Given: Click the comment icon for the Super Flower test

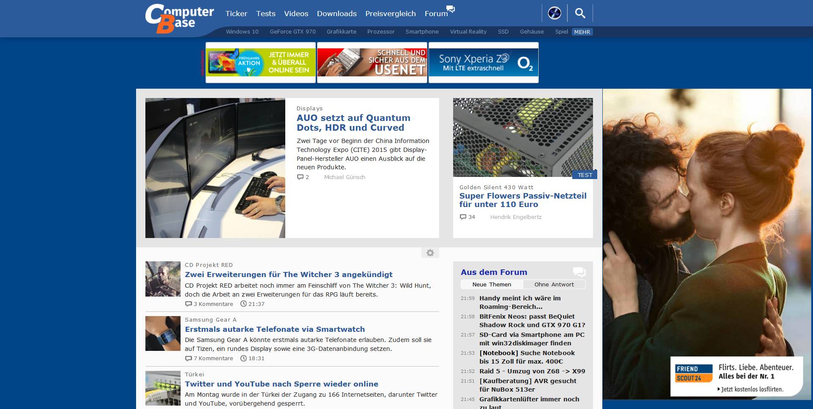Looking at the screenshot, I should click(463, 217).
